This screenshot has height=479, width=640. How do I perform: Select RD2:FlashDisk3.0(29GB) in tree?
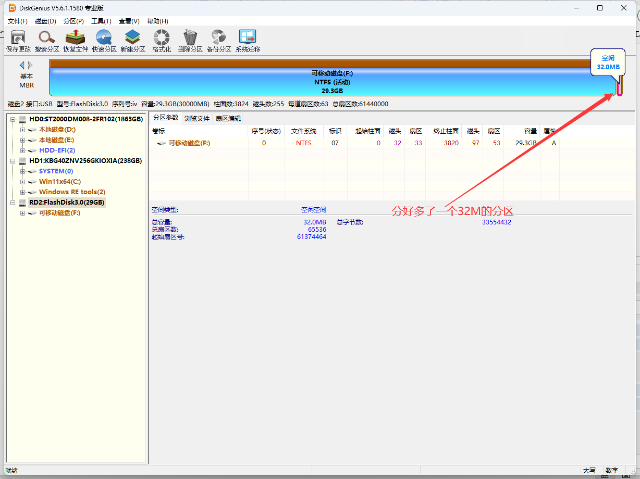click(67, 203)
